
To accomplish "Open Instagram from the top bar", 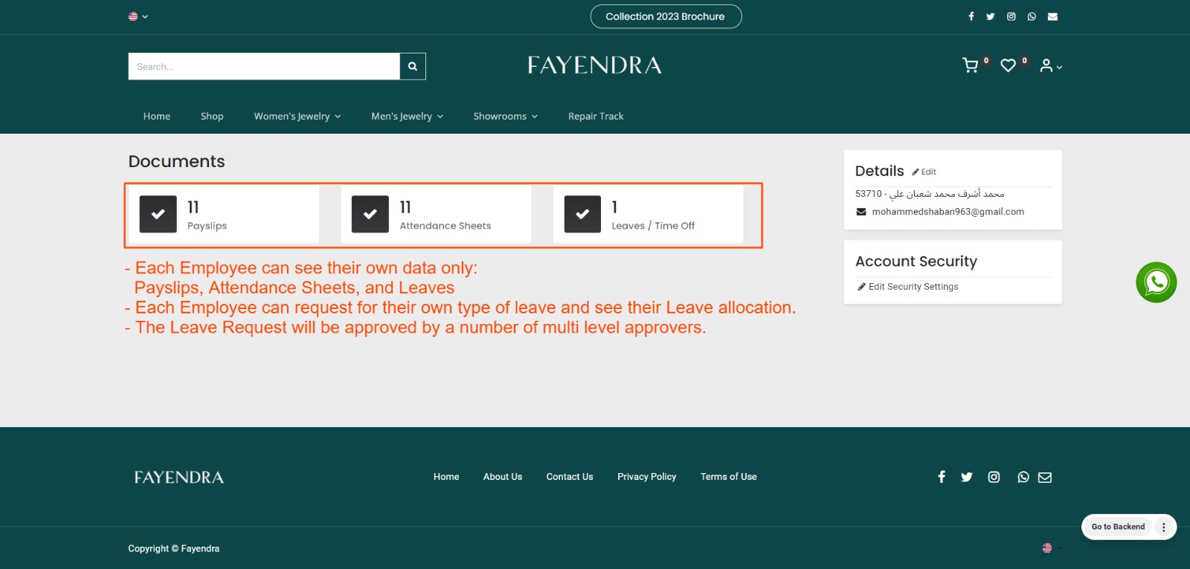I will pyautogui.click(x=1011, y=16).
